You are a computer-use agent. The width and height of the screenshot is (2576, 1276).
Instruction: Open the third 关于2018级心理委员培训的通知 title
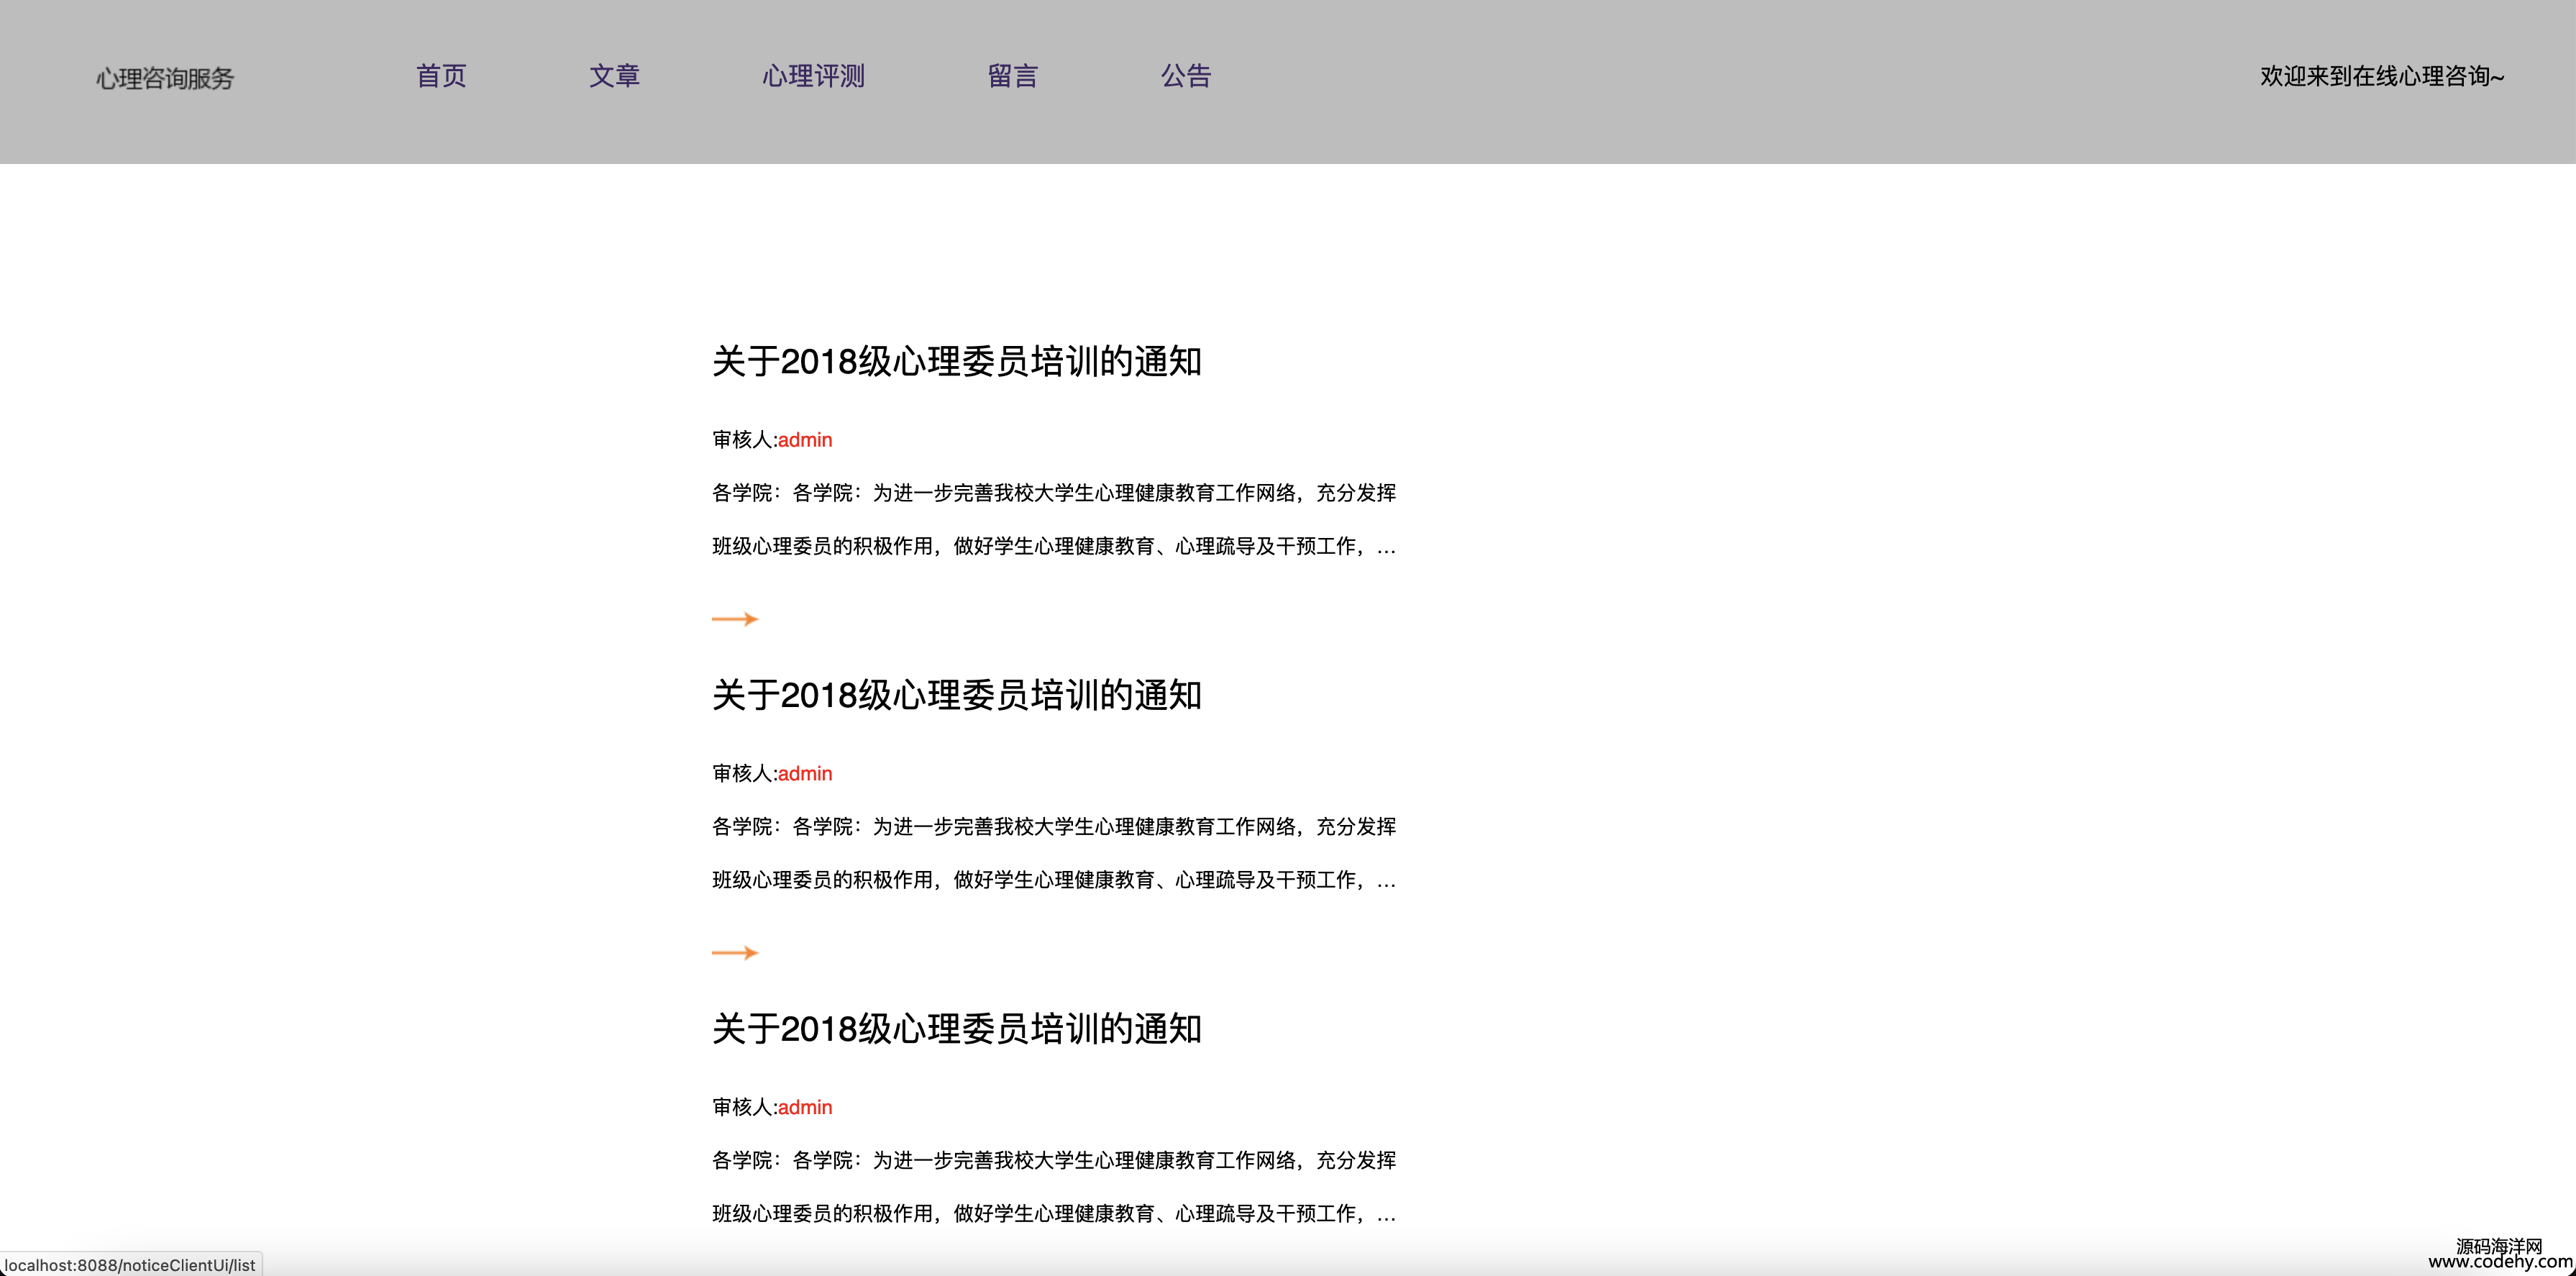(957, 1029)
